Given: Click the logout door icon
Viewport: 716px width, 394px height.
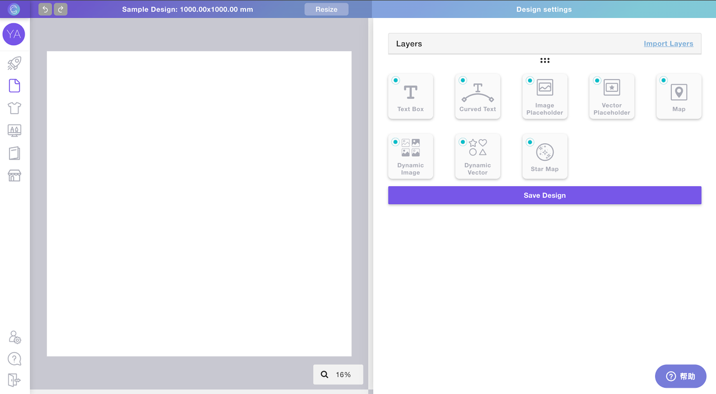Looking at the screenshot, I should [x=14, y=380].
